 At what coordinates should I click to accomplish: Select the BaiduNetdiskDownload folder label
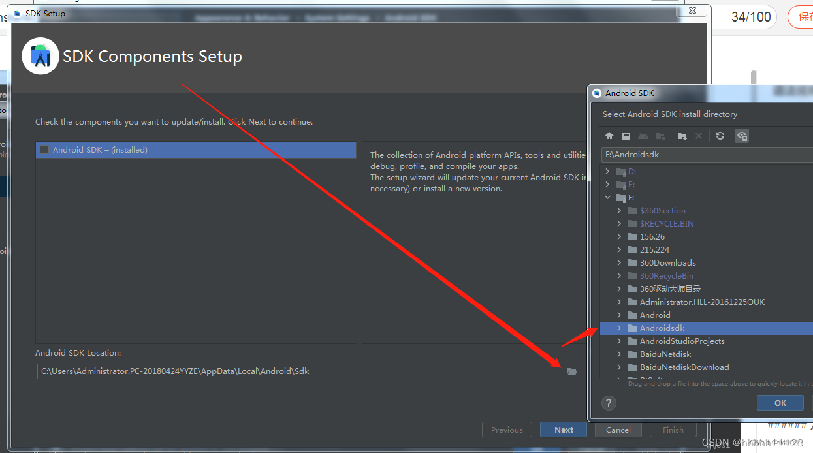tap(684, 367)
